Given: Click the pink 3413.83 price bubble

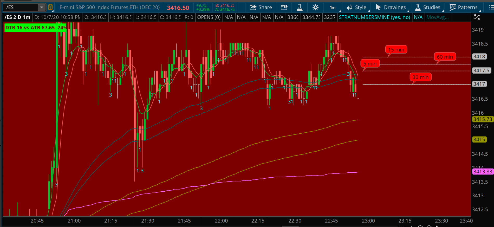Looking at the screenshot, I should point(482,172).
